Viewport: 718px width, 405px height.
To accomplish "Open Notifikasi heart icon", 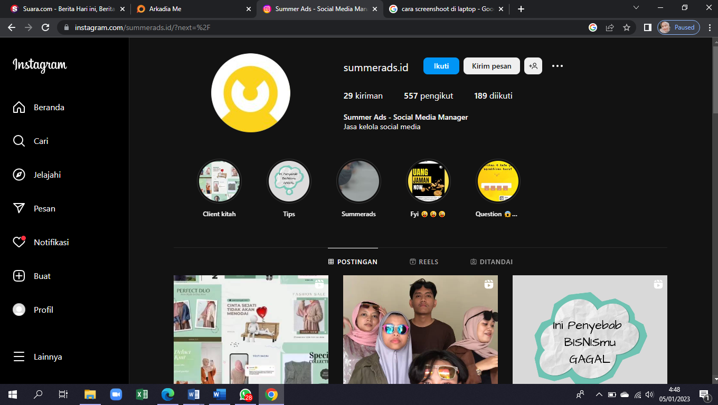I will pyautogui.click(x=19, y=243).
